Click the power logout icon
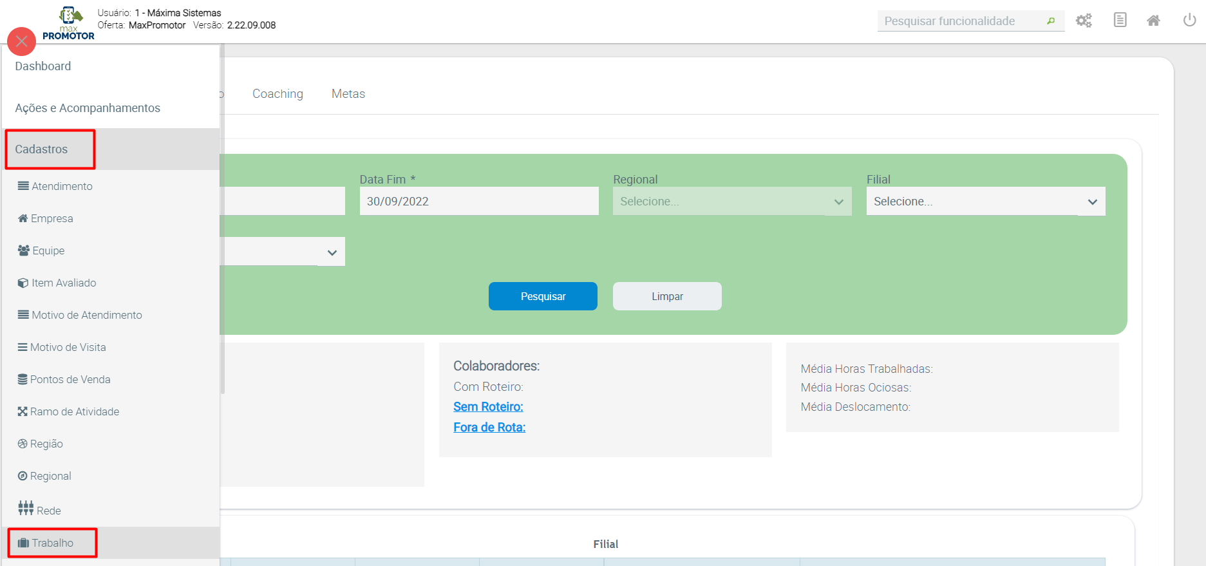The width and height of the screenshot is (1206, 566). point(1190,20)
